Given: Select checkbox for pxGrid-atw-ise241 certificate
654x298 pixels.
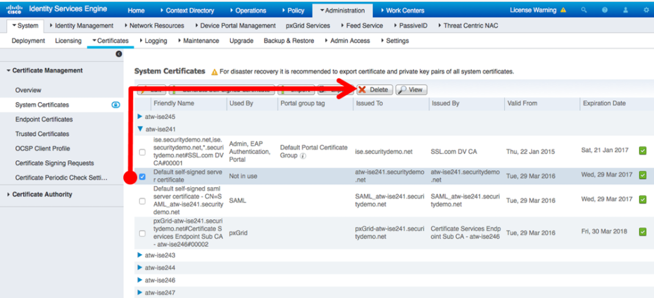Looking at the screenshot, I should click(x=142, y=234).
